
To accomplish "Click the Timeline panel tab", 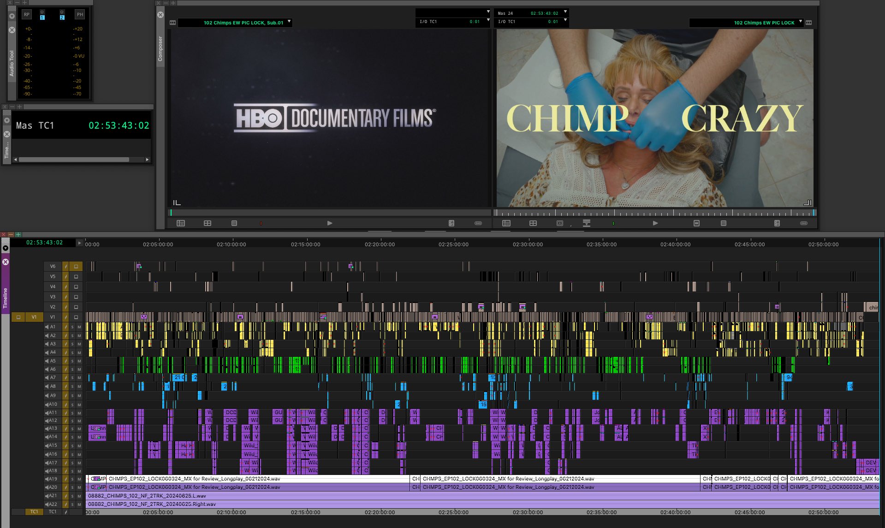I will (x=6, y=297).
